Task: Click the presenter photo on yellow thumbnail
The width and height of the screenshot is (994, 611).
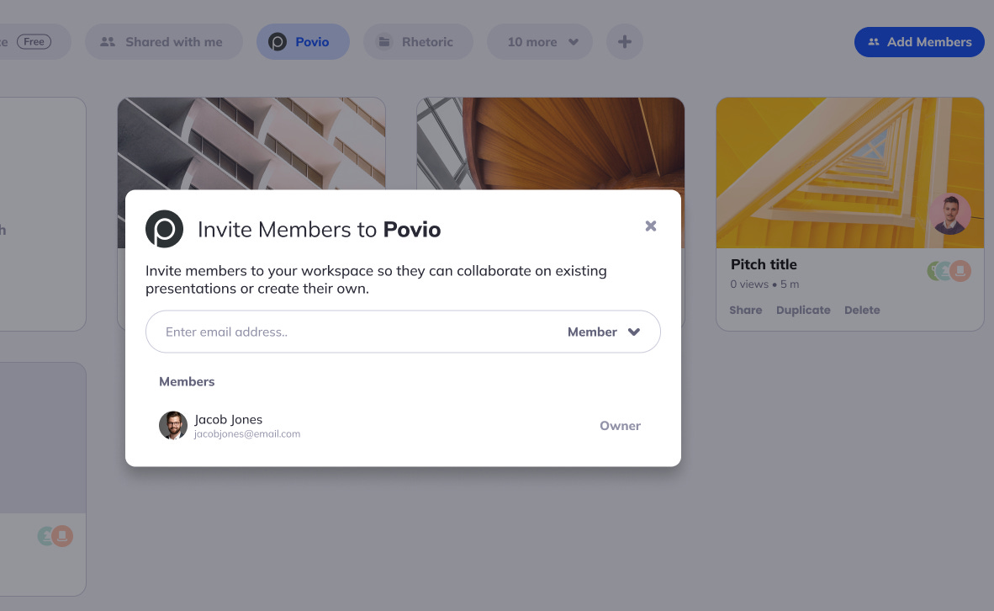Action: pos(949,214)
